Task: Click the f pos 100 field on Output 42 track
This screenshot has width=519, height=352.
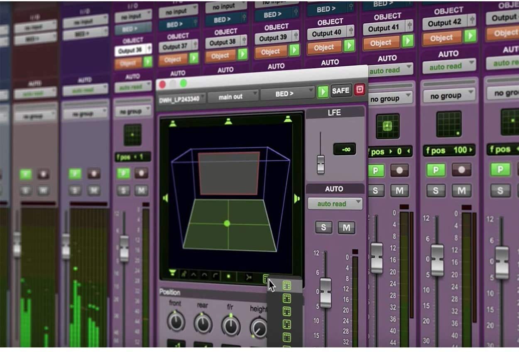Action: click(449, 150)
